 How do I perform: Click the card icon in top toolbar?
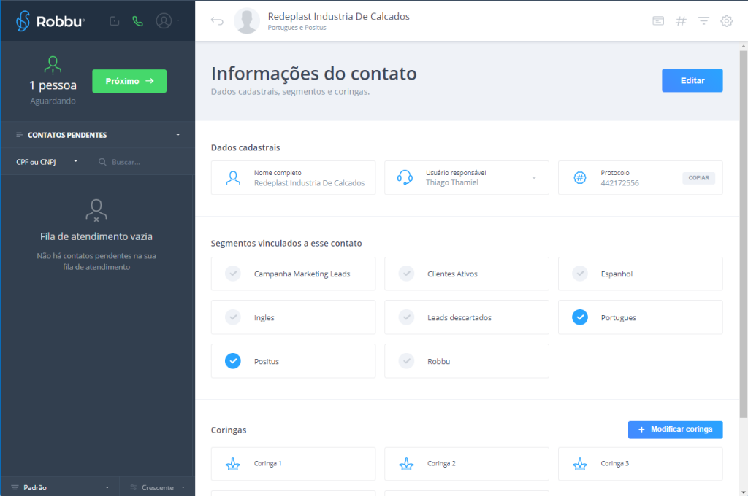[658, 21]
